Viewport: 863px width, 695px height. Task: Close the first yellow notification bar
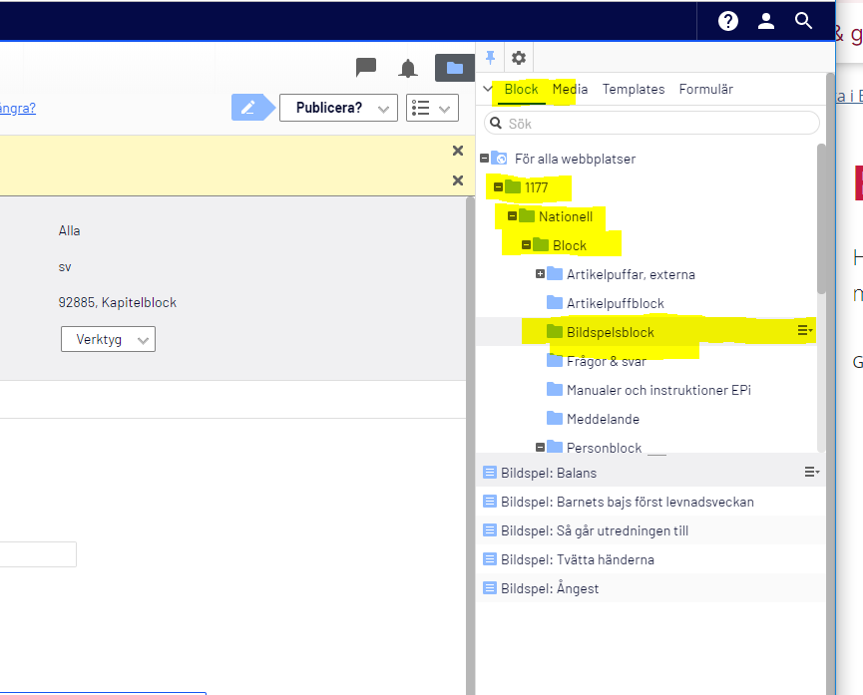[458, 151]
